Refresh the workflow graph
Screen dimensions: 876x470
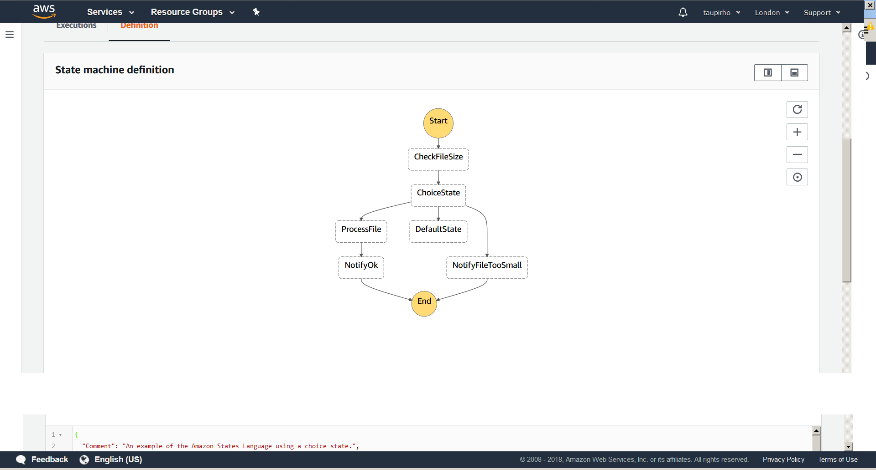tap(797, 109)
